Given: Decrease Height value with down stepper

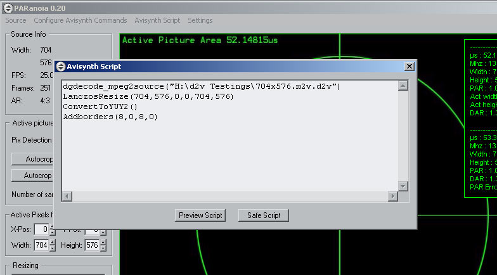Looking at the screenshot, I should [103, 248].
